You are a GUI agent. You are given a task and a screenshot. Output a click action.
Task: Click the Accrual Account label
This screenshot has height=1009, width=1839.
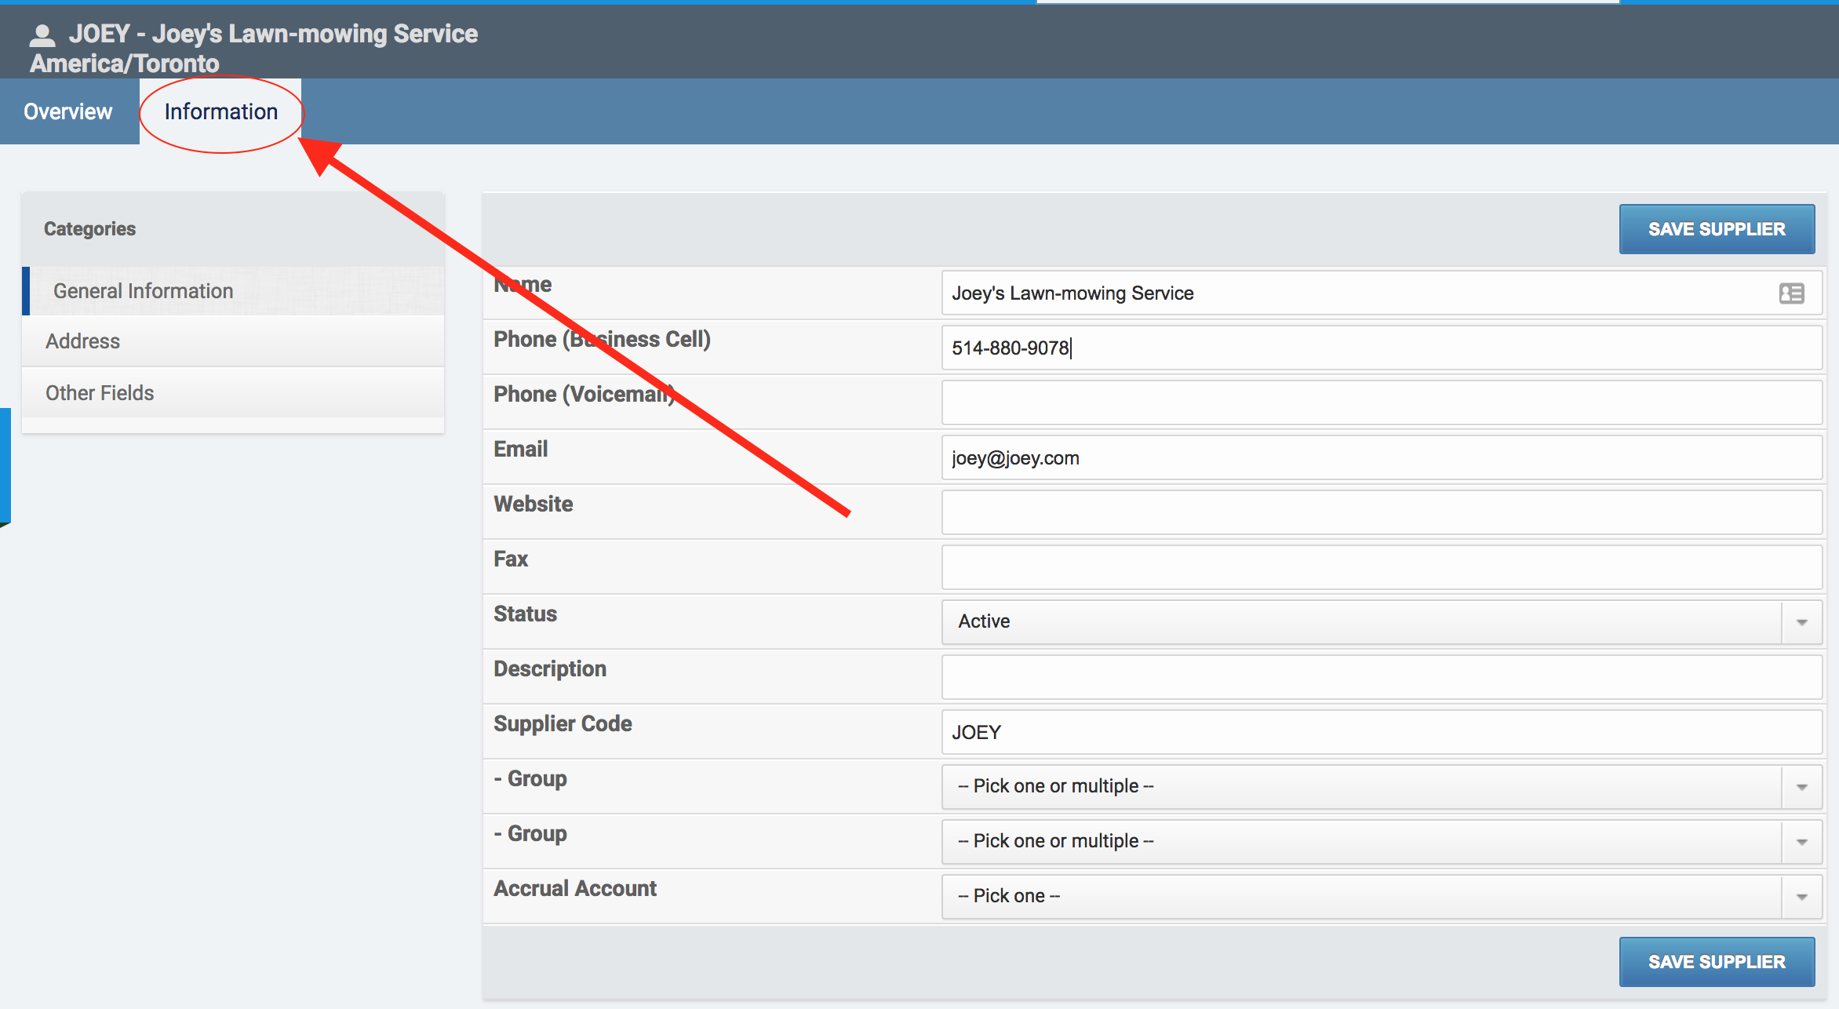point(575,889)
